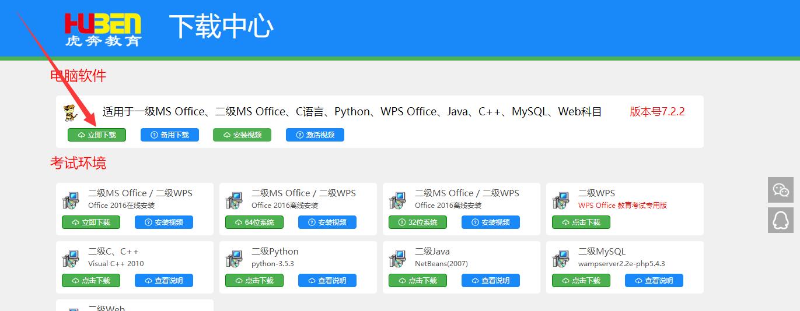Click the 电脑软件 section heading
The height and width of the screenshot is (311, 800).
(x=78, y=76)
